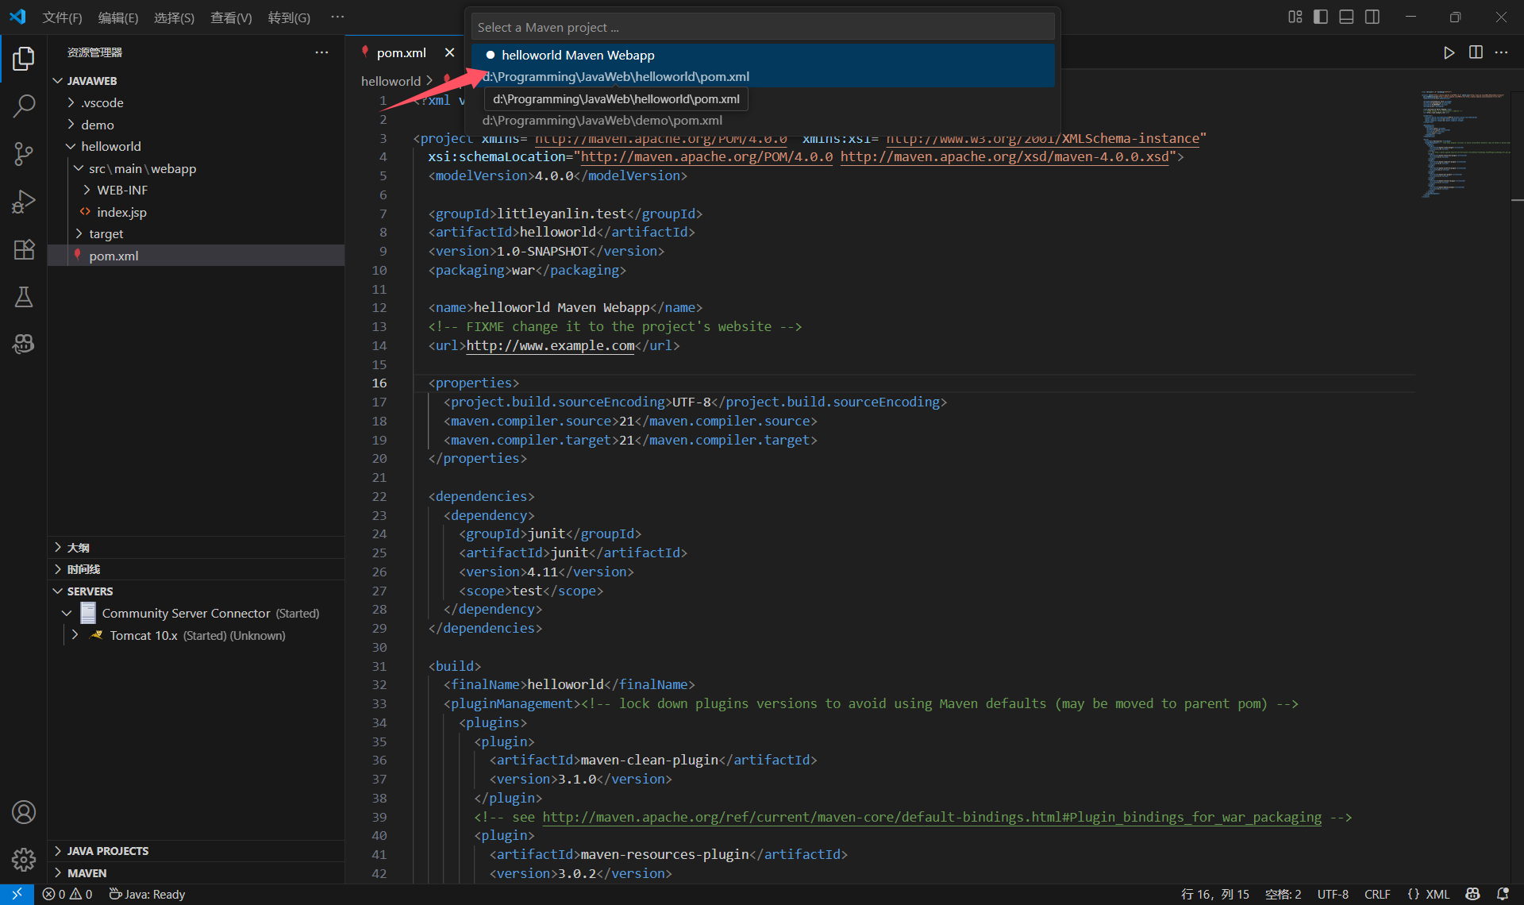Screen dimensions: 1524x905
Task: Open the Testing flask view
Action: 24,297
